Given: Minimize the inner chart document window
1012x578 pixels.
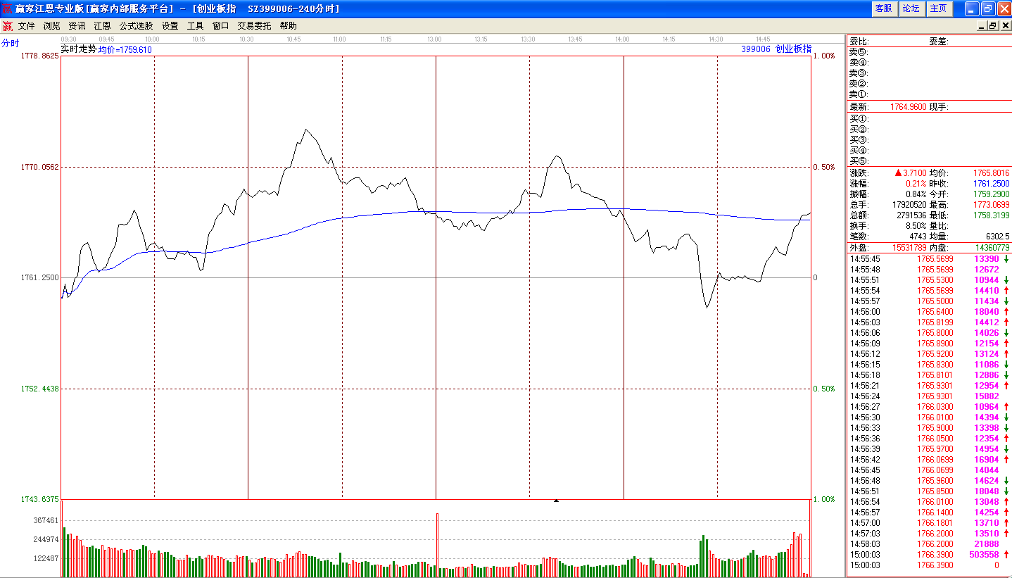Looking at the screenshot, I should [982, 25].
